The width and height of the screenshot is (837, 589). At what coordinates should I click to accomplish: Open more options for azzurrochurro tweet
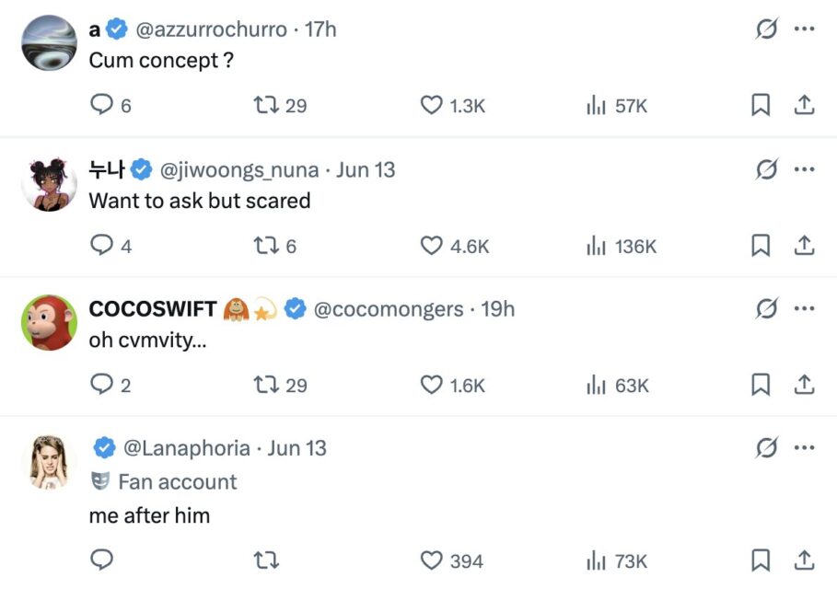tap(804, 29)
